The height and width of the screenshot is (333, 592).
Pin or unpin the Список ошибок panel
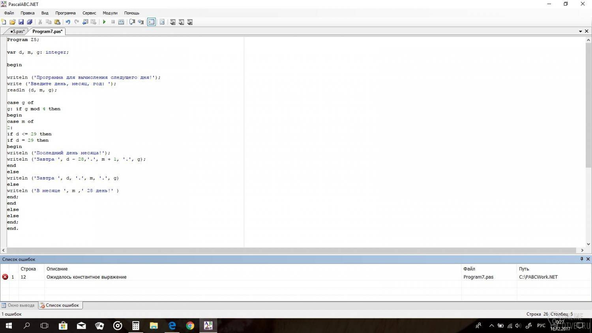click(x=582, y=259)
